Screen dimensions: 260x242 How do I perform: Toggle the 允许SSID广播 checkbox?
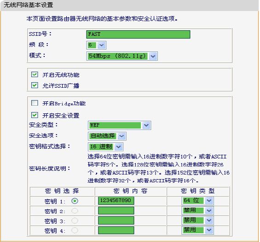[35, 85]
